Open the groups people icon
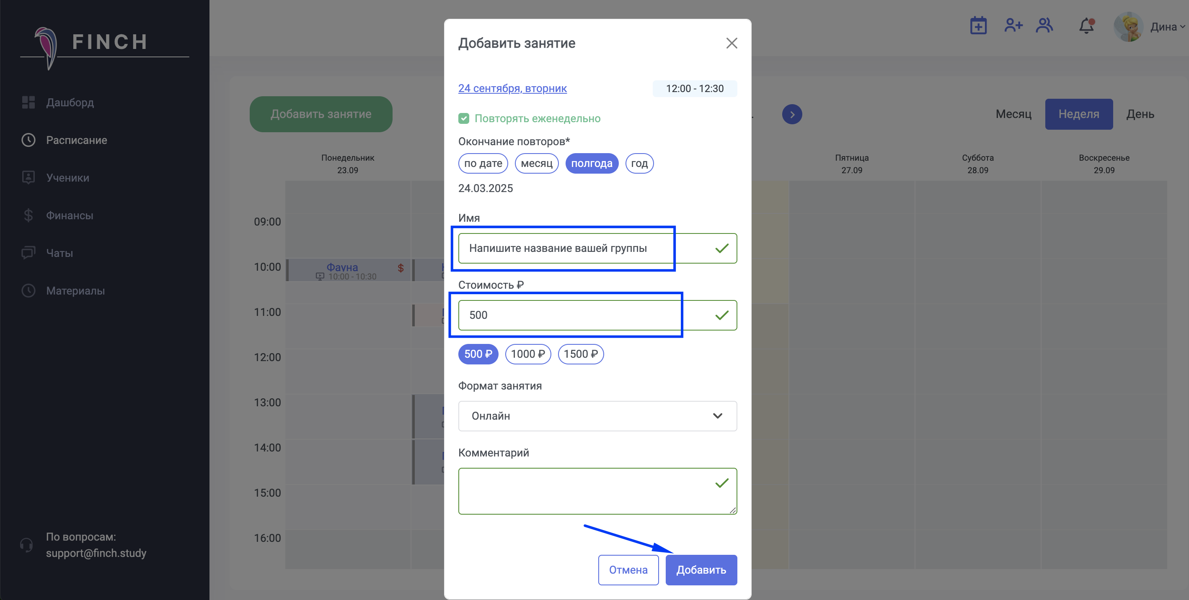The height and width of the screenshot is (600, 1189). [1044, 26]
